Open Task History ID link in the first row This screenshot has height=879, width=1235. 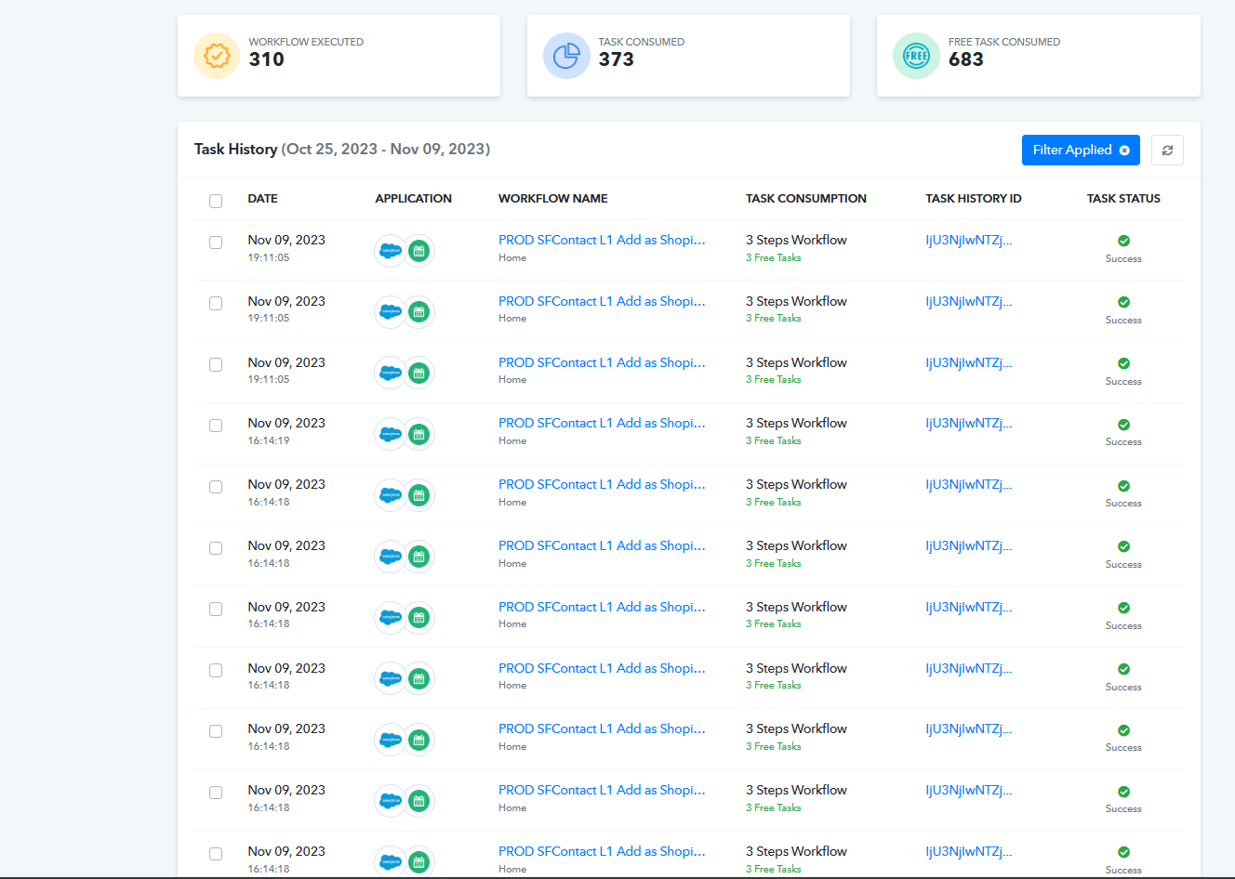click(x=968, y=240)
